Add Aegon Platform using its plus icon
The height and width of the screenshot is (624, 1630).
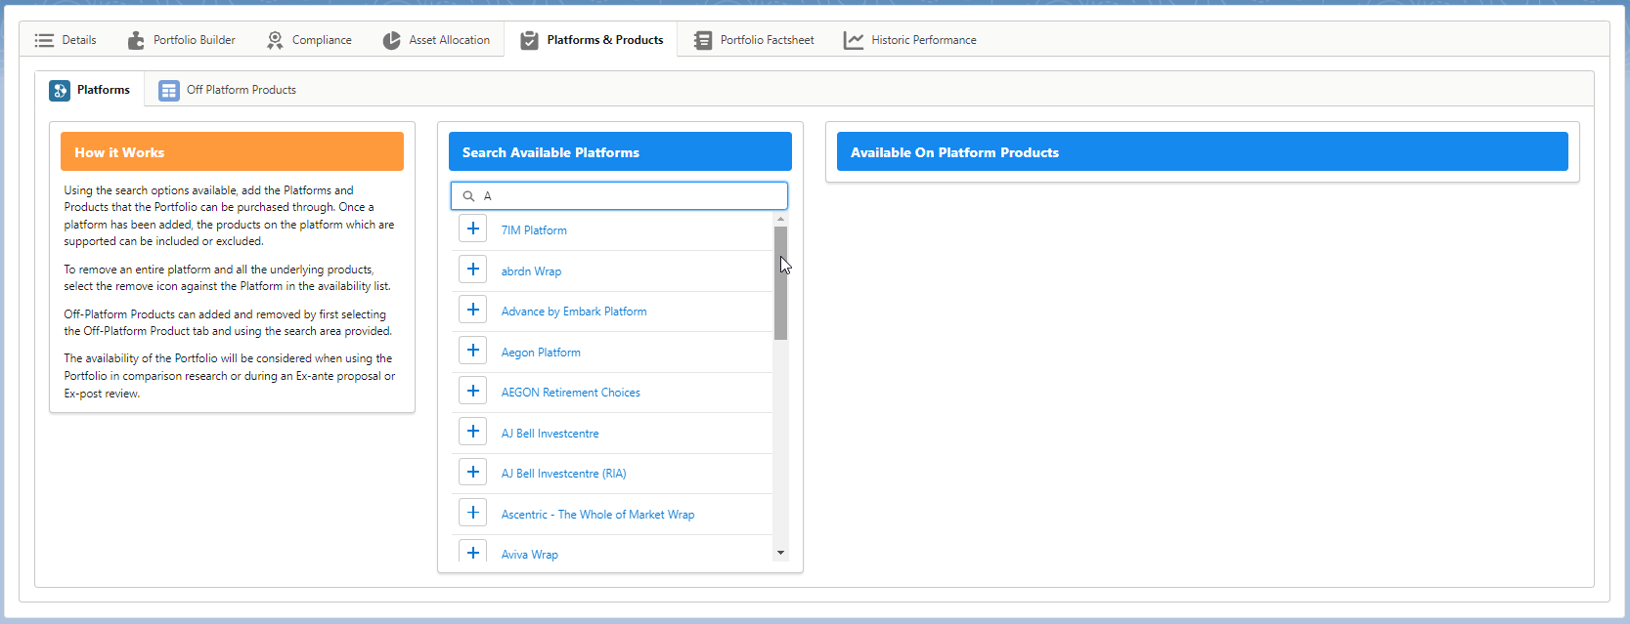(x=473, y=351)
